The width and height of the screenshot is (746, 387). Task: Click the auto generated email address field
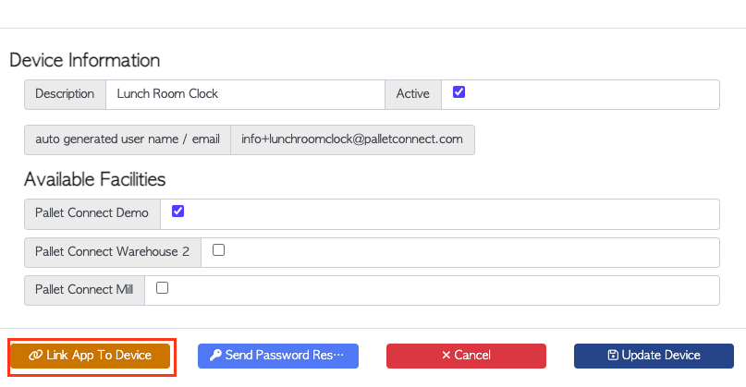tap(352, 139)
